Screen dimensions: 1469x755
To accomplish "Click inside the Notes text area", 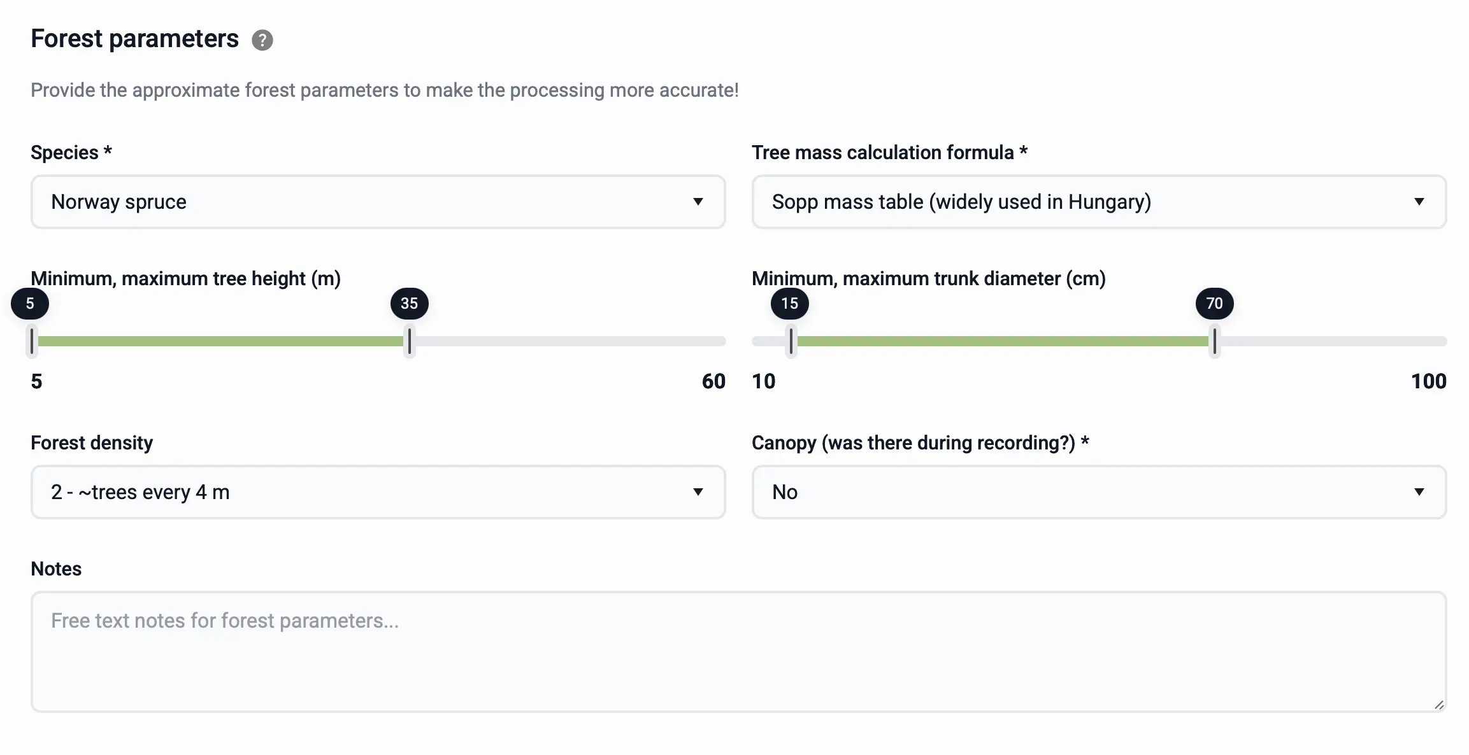I will [738, 651].
